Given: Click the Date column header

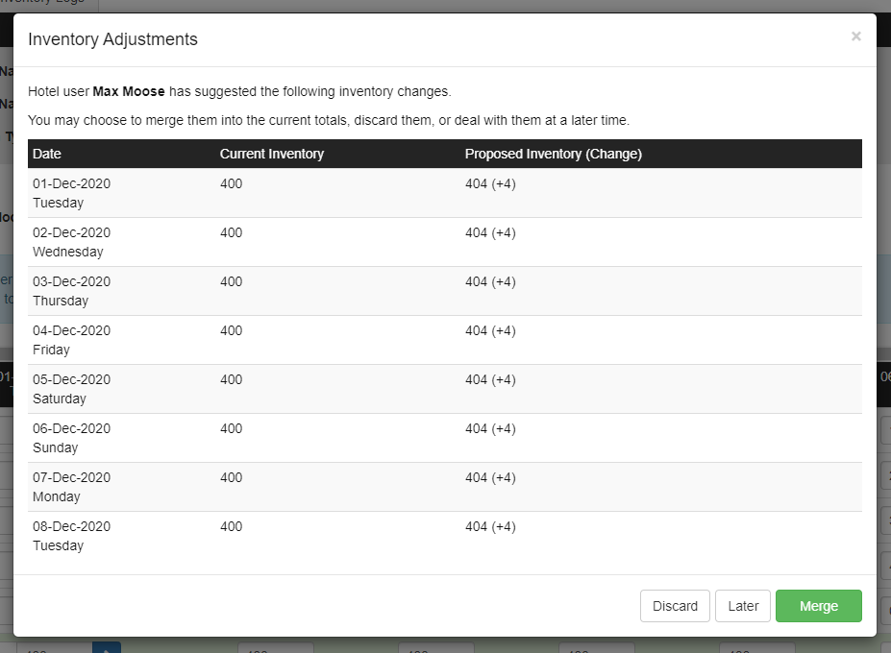Looking at the screenshot, I should click(47, 154).
